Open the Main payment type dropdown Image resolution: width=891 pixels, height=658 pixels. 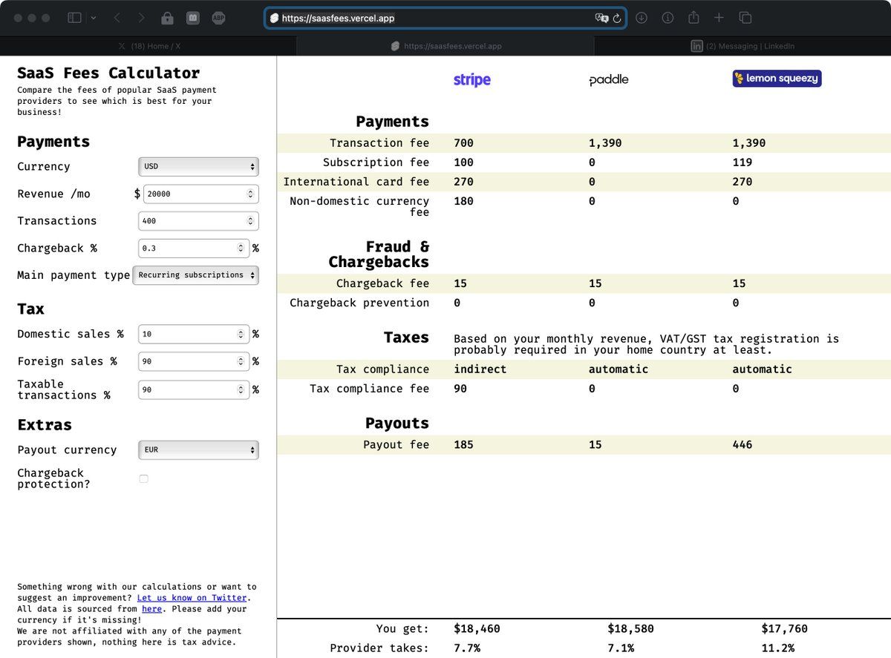(x=195, y=275)
